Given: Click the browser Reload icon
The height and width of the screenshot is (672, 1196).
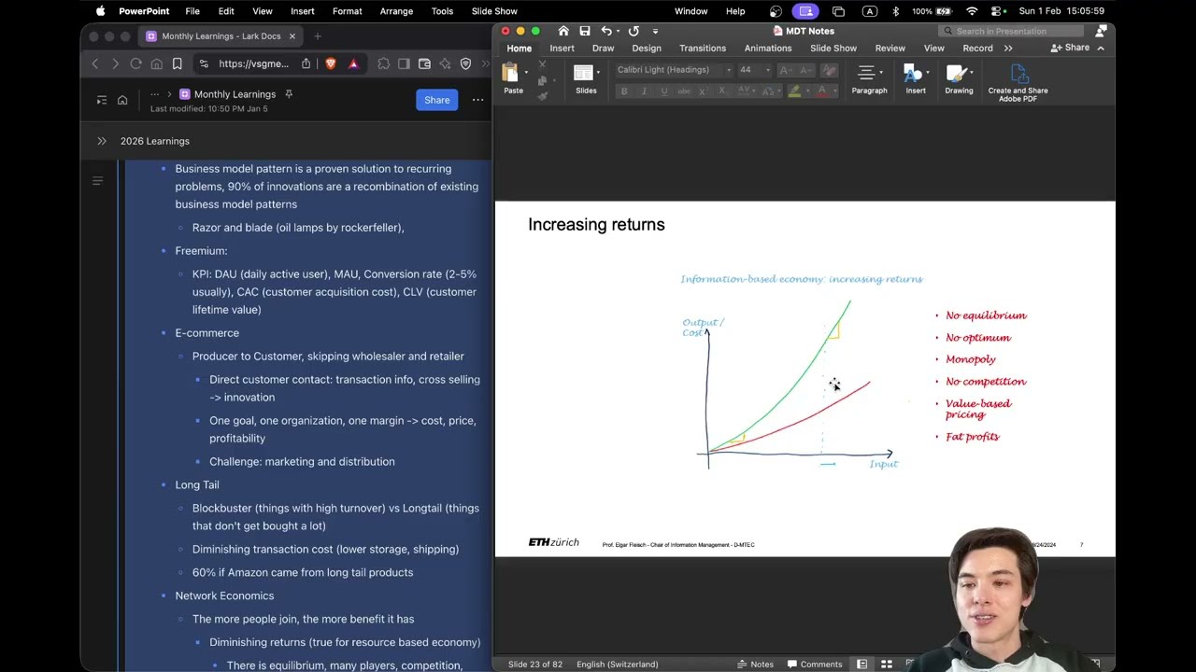Looking at the screenshot, I should pos(135,63).
